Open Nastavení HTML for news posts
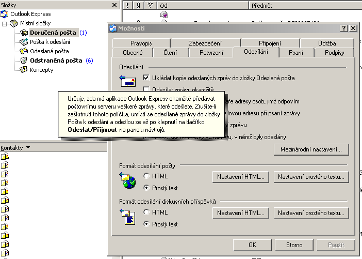 [241, 213]
